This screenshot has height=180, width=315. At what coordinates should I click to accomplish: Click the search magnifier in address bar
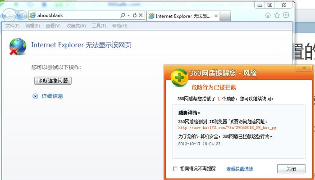click(123, 15)
